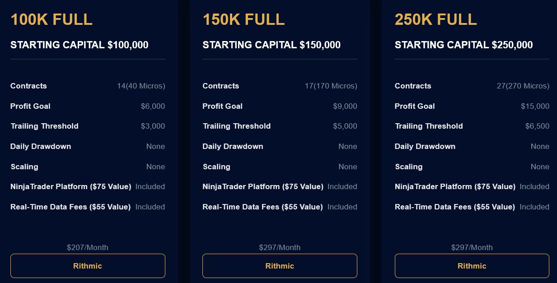Click Starting Capital $150,000 text
This screenshot has height=283, width=557.
click(271, 45)
